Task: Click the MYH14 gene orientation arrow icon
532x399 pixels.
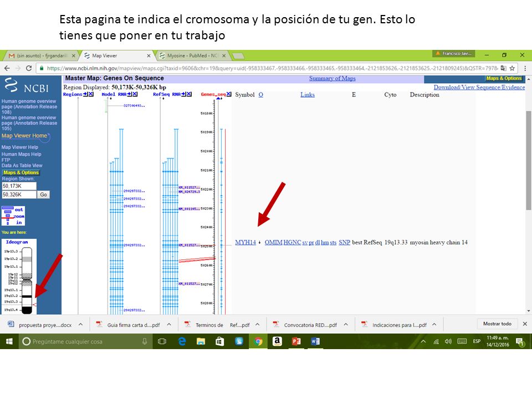Action: (x=259, y=242)
